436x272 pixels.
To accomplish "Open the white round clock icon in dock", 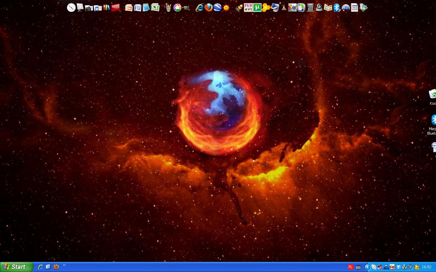I will point(71,7).
